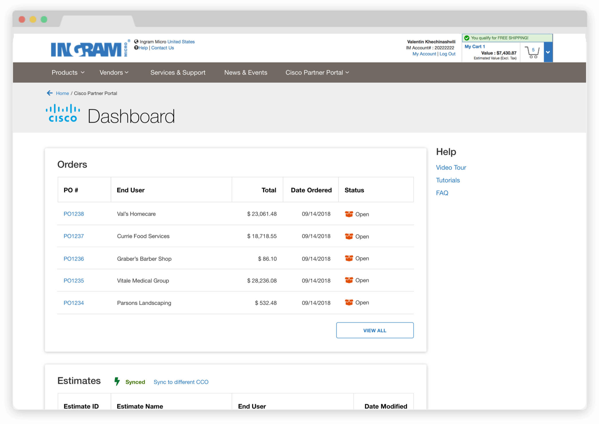
Task: Click the Log Out link
Action: pos(447,54)
